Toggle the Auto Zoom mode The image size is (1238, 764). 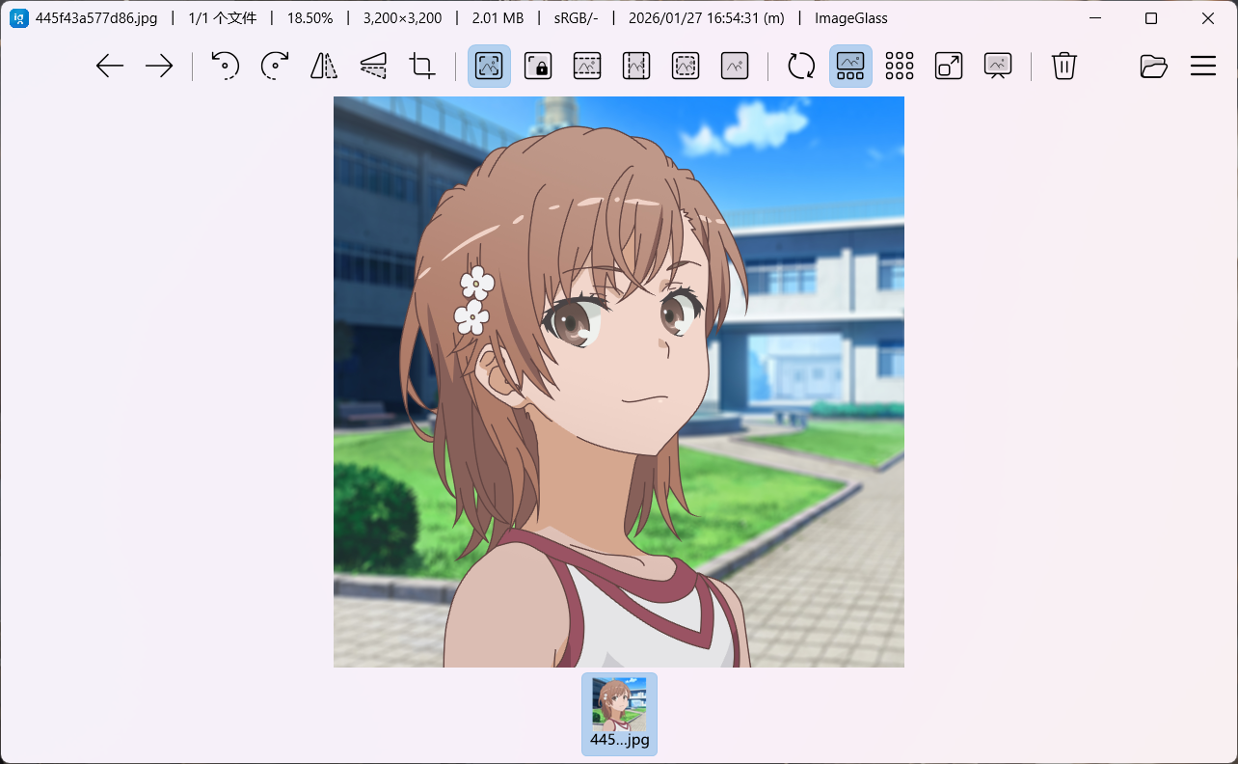point(489,67)
